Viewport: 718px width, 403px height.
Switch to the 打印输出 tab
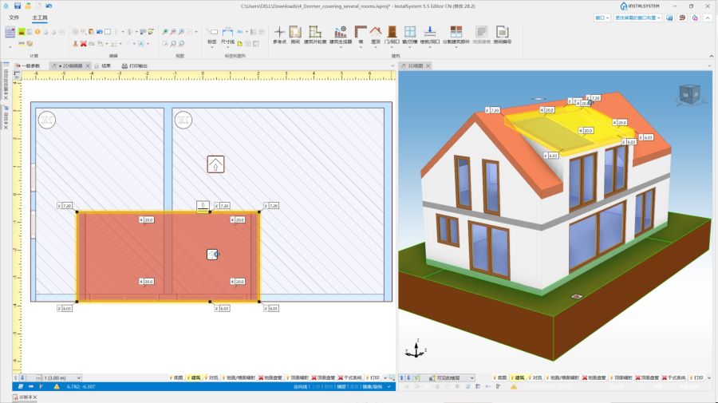point(136,65)
